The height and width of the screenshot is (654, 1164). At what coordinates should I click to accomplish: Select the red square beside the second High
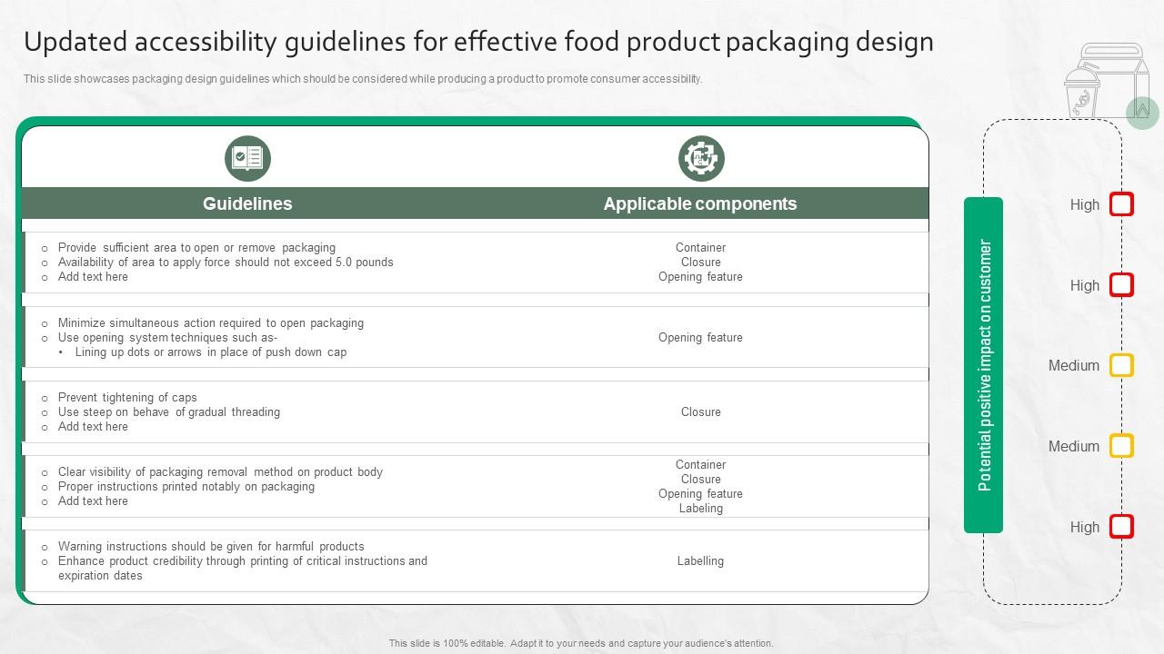pyautogui.click(x=1121, y=285)
